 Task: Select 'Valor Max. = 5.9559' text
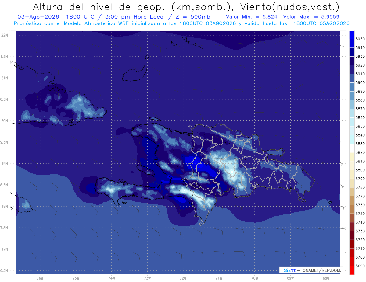311,17
